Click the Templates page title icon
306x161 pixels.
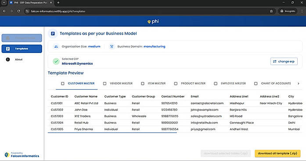point(53,34)
